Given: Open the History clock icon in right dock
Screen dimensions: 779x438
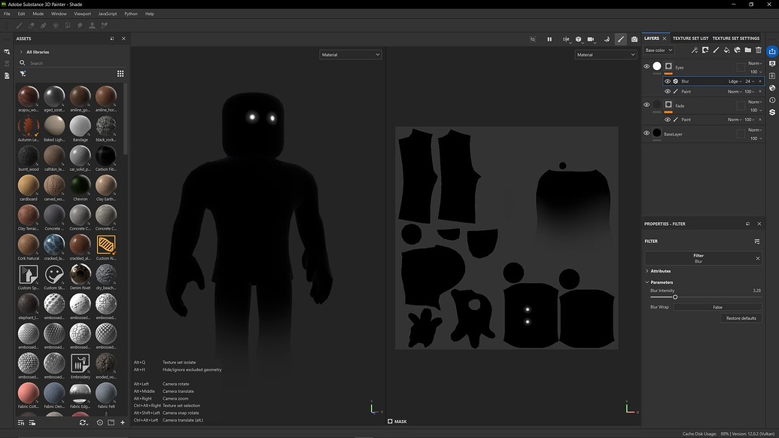Looking at the screenshot, I should [772, 100].
